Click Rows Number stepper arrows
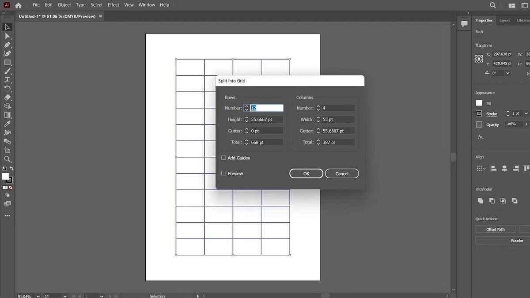Image resolution: width=530 pixels, height=298 pixels. (246, 108)
